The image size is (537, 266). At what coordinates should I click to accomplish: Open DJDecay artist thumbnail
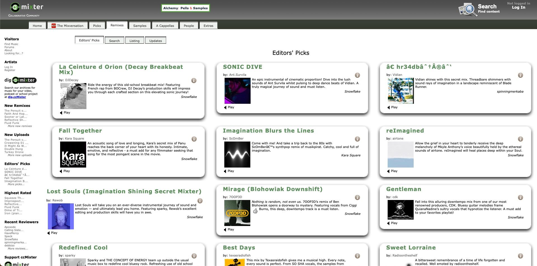[73, 96]
